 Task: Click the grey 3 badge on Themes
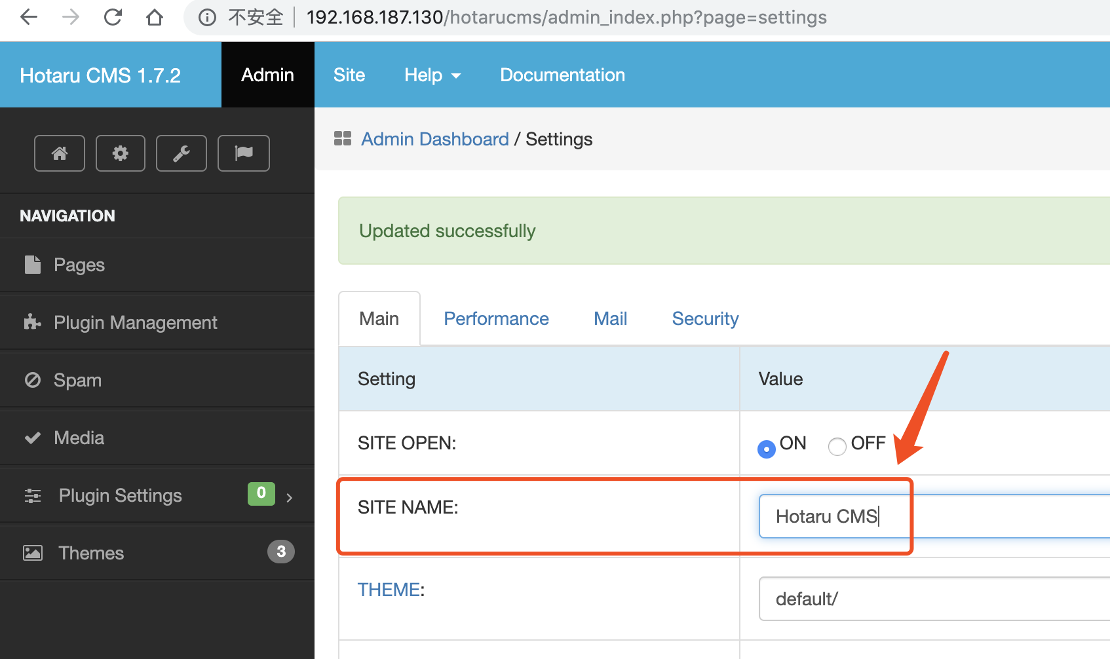281,552
